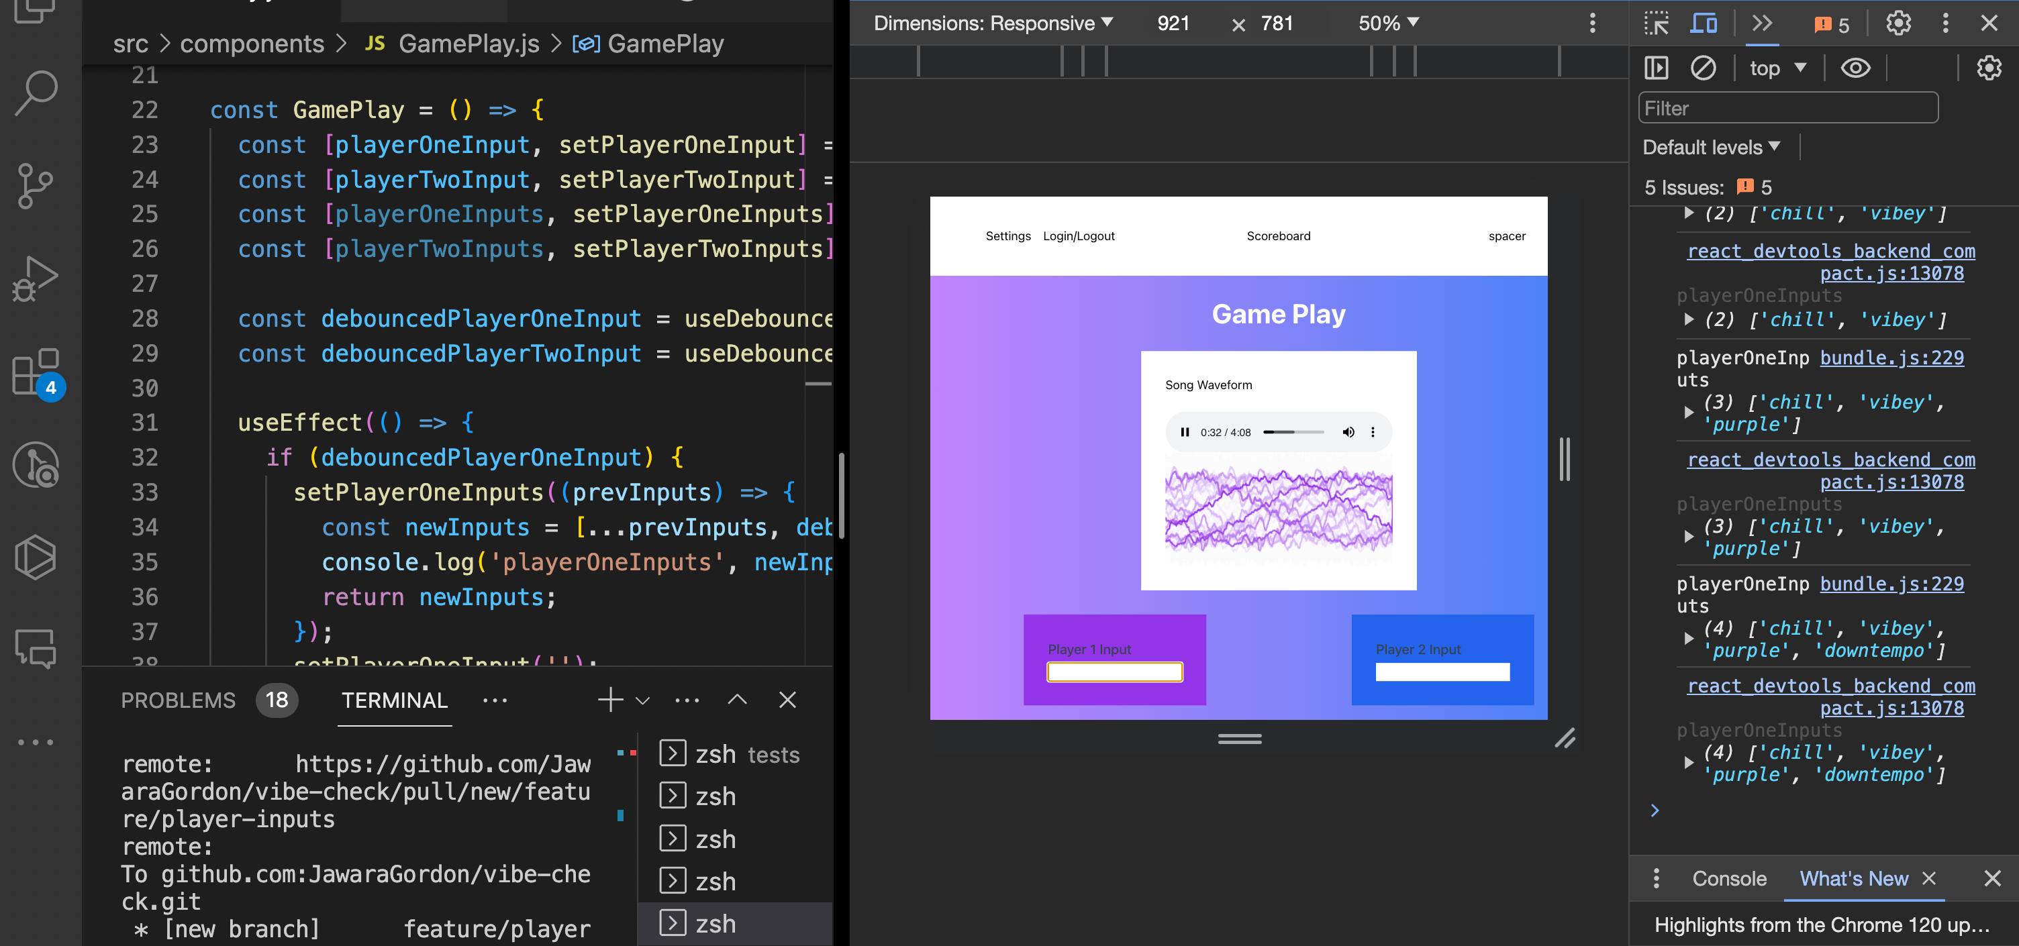Open the Search view in activity bar
The height and width of the screenshot is (946, 2019).
[x=36, y=93]
